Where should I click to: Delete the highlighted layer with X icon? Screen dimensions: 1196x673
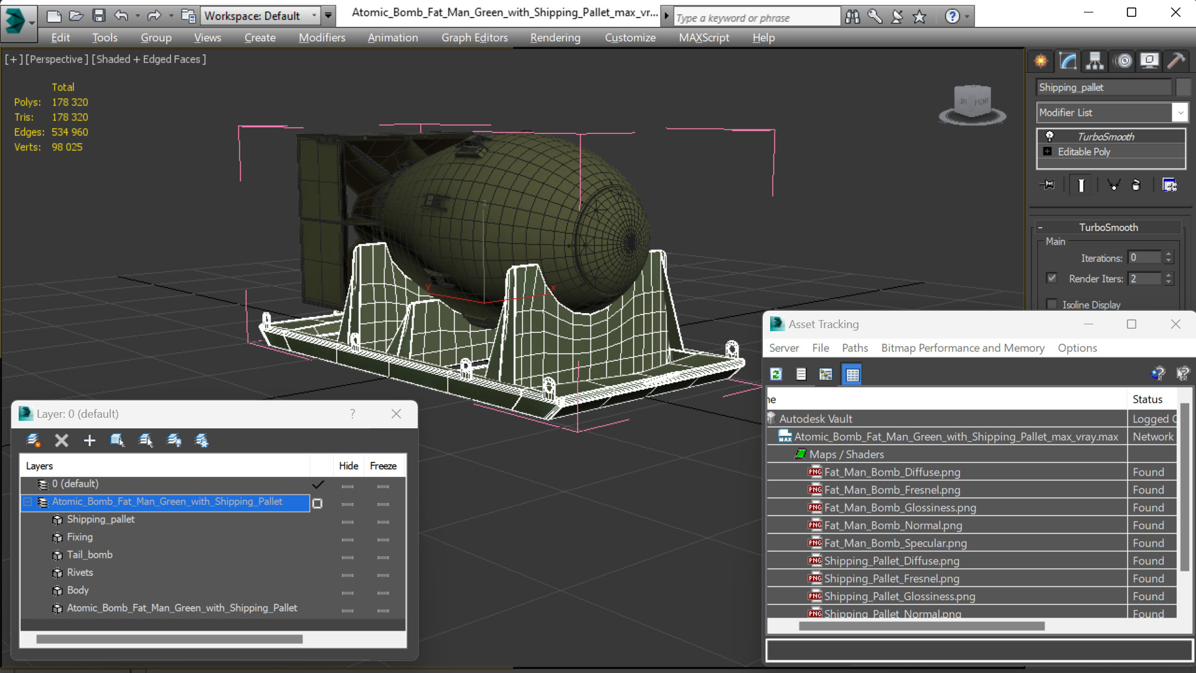[62, 441]
